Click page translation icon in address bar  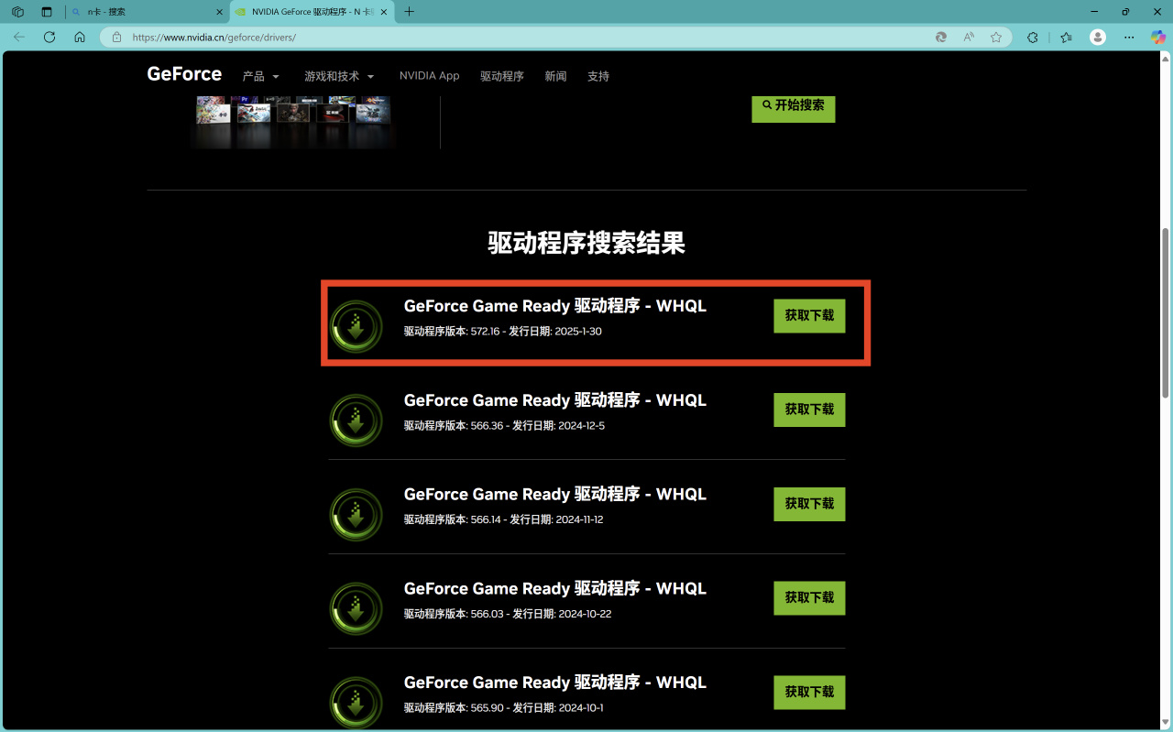[941, 38]
